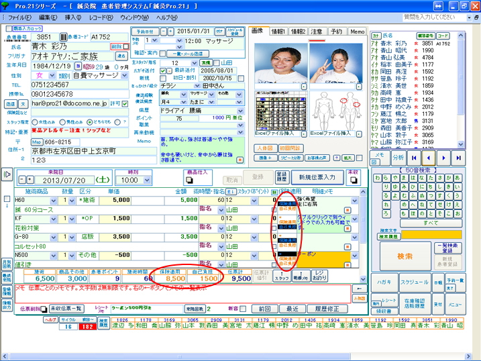This screenshot has height=361, width=481.
Task: Go to first patient record
Action: click(x=414, y=158)
